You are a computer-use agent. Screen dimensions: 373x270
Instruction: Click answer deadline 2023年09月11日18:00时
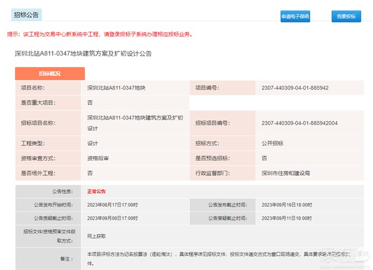287,218
